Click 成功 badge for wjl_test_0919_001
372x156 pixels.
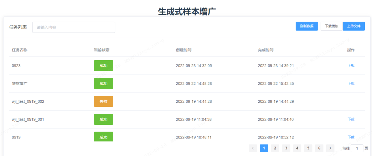click(x=103, y=119)
